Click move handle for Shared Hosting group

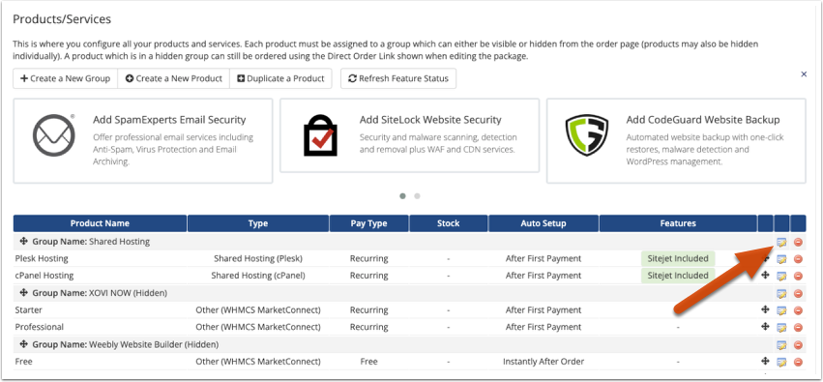click(23, 242)
